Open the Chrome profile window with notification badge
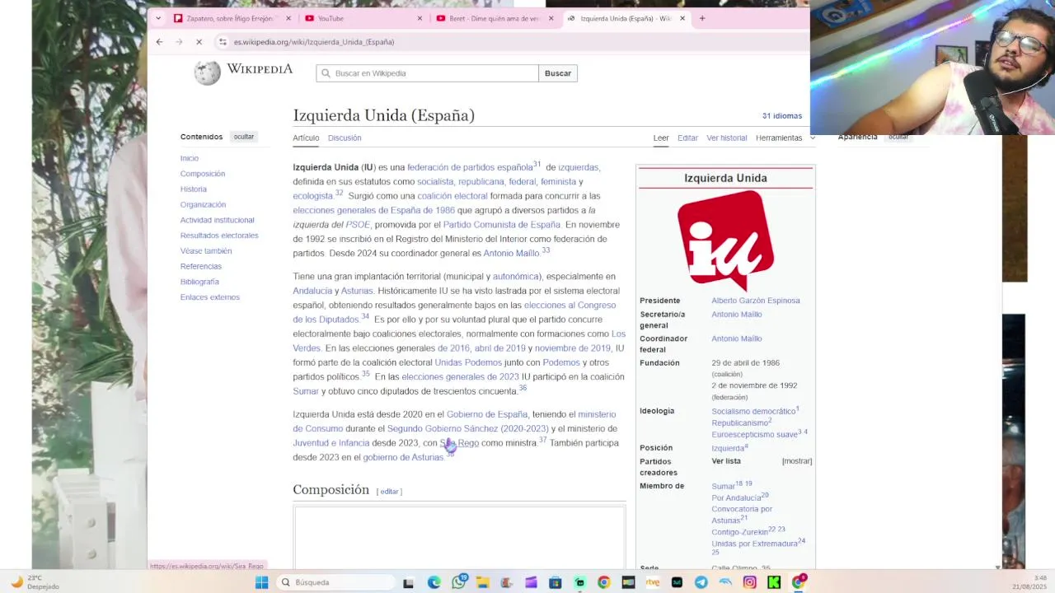Screen dimensions: 1055x593 click(x=799, y=582)
